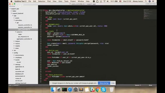Screen dimensions: 165x93
Task: Open System Preferences from the Dock
Action: [76, 90]
